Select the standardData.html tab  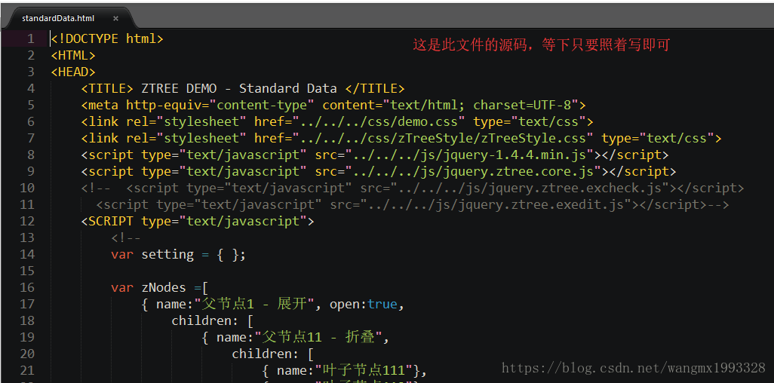[58, 18]
